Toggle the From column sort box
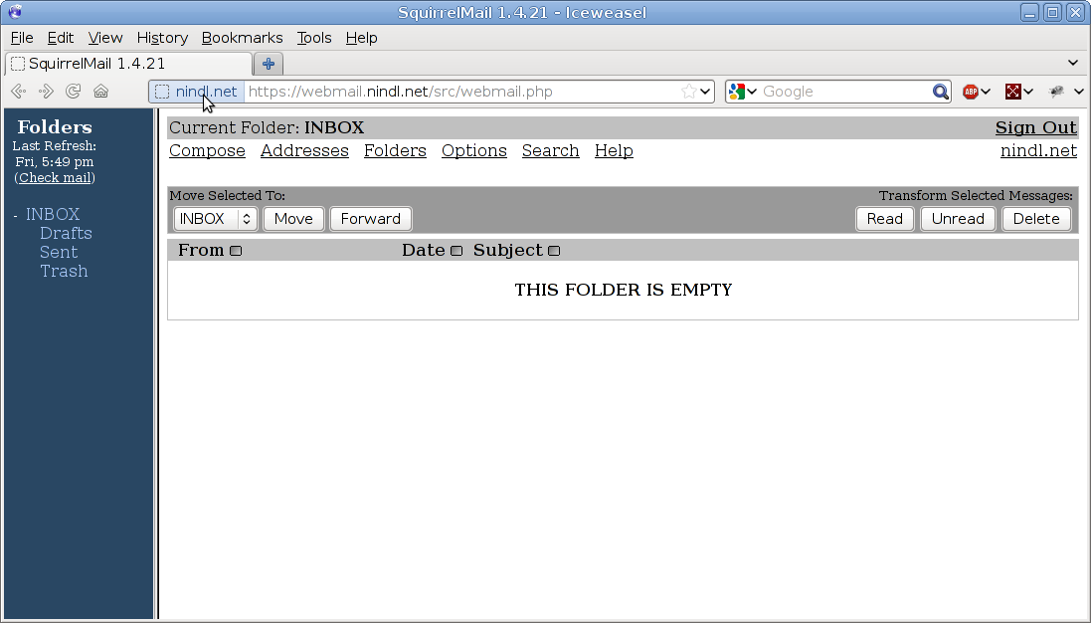Image resolution: width=1091 pixels, height=623 pixels. click(236, 251)
